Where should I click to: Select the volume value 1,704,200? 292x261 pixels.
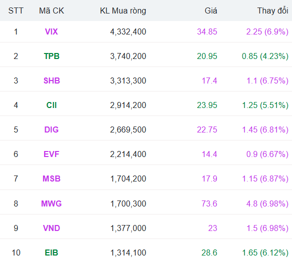(x=128, y=179)
